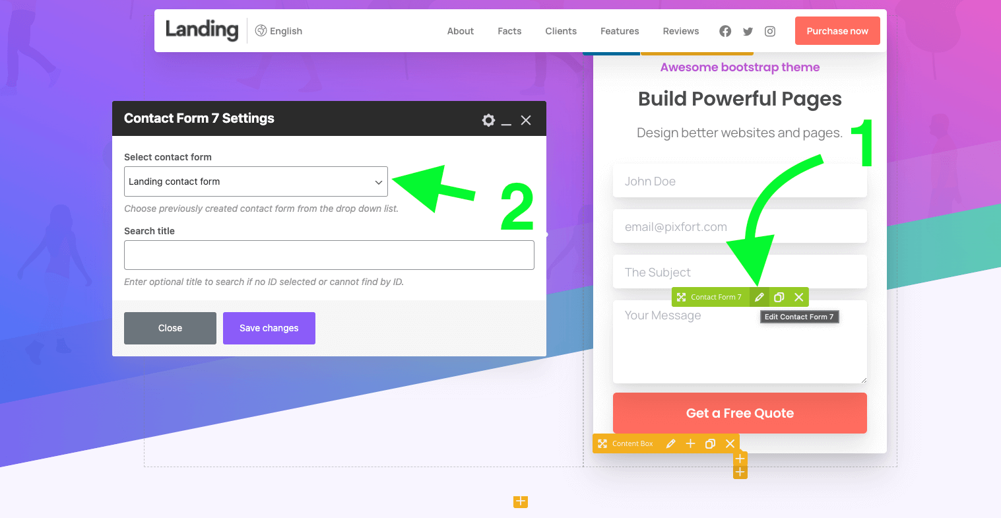
Task: Click the Design better websites and pages text
Action: [740, 133]
